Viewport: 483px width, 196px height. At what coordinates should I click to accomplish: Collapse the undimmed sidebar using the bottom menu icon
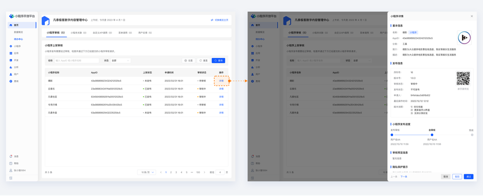coord(11,178)
